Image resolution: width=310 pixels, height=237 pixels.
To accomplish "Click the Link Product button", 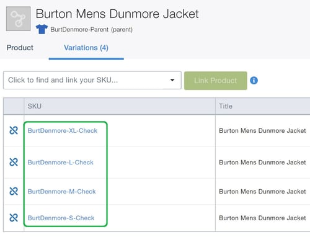I will pyautogui.click(x=216, y=81).
